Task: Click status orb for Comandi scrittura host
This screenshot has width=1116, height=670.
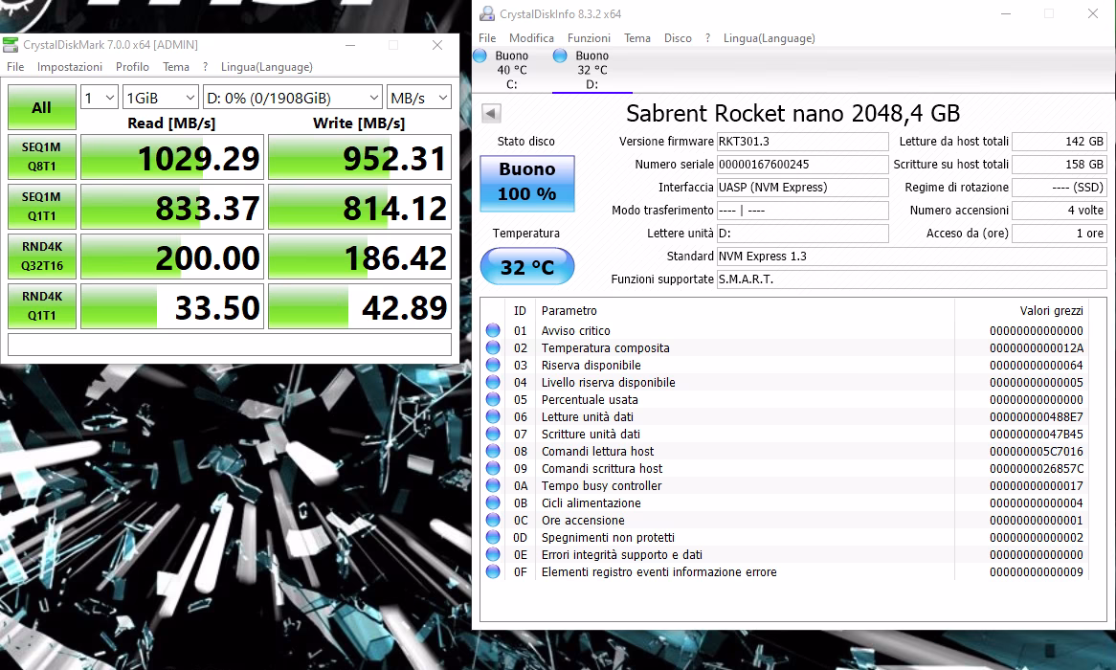Action: click(493, 468)
